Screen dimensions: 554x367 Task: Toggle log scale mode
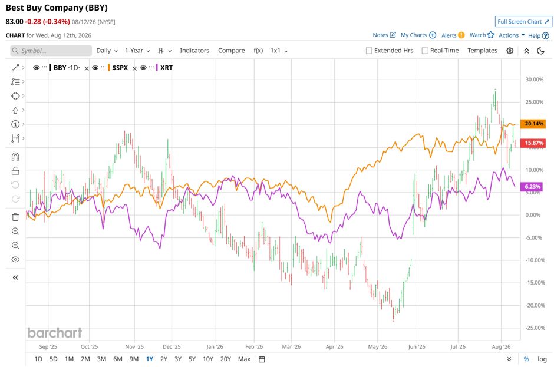(542, 359)
